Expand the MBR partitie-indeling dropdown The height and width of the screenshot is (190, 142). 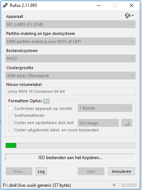70,41
